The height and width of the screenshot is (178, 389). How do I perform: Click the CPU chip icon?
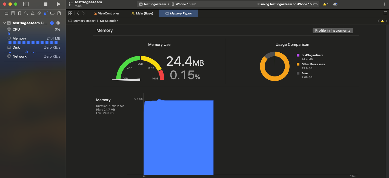click(9, 29)
